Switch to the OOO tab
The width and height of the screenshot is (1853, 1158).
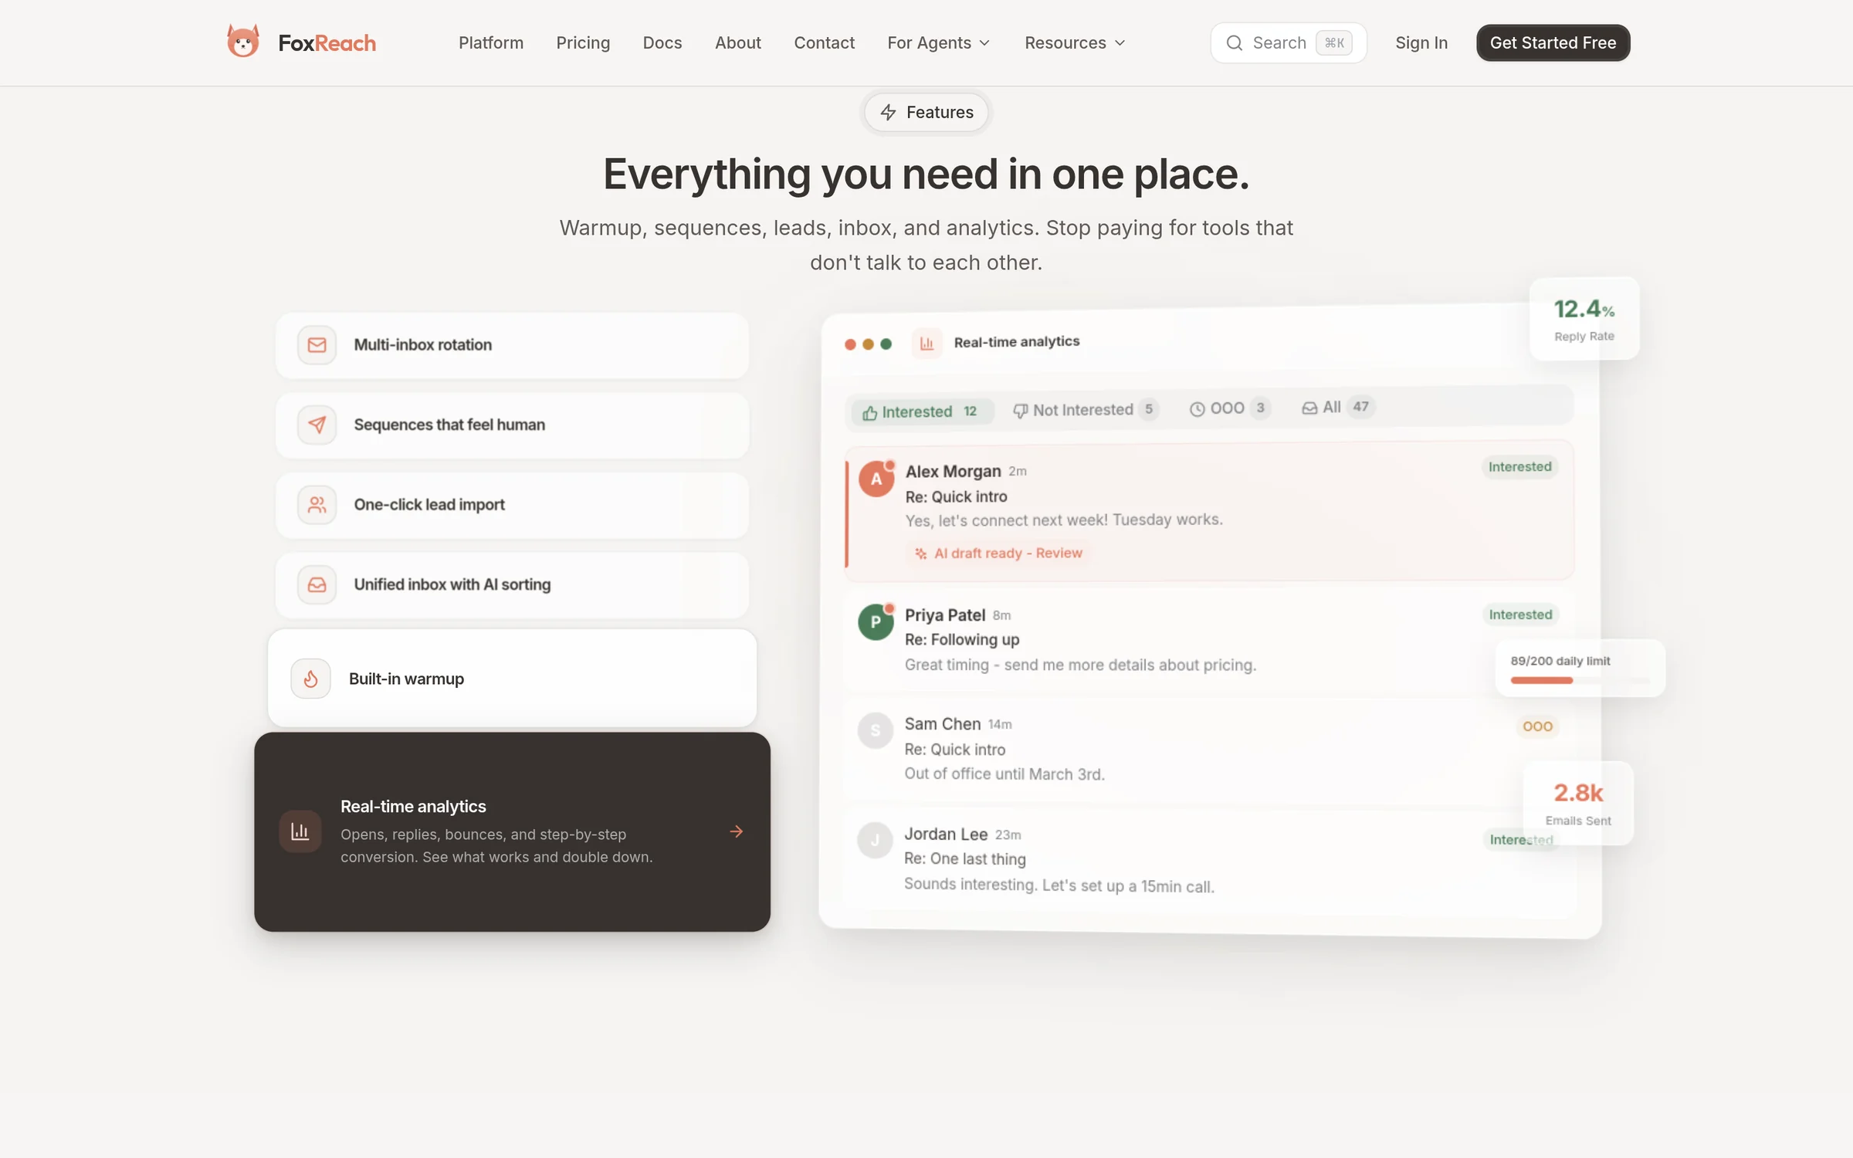pyautogui.click(x=1230, y=408)
